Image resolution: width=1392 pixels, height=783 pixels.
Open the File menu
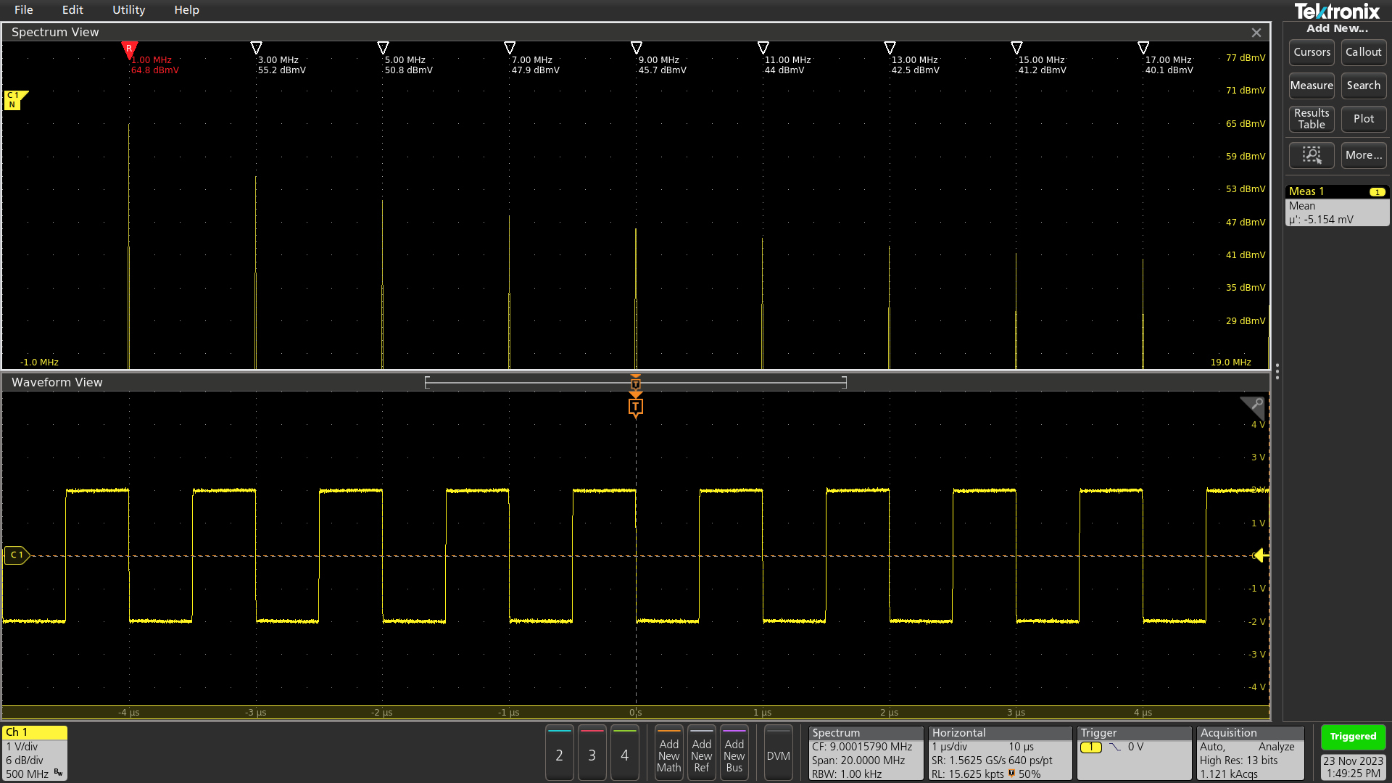23,10
